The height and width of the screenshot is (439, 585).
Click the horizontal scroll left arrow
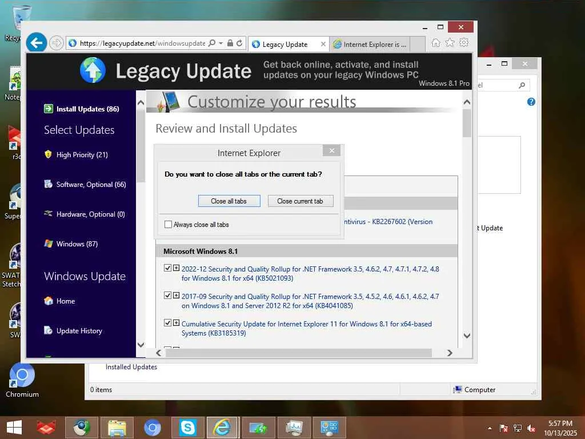click(x=159, y=353)
